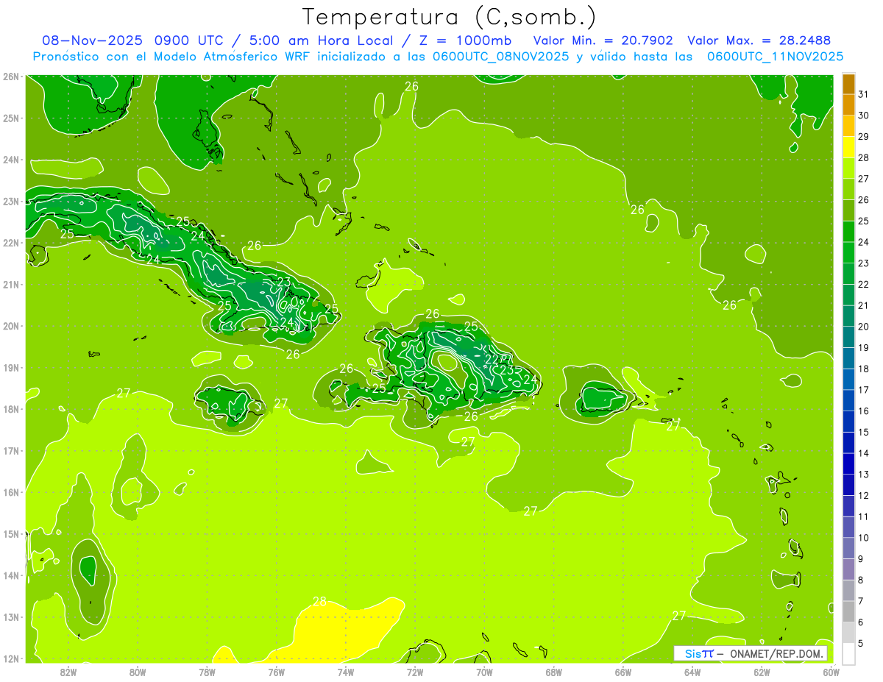The image size is (883, 682).
Task: Pick the orange legend swatch between 30 and 31
Action: click(x=849, y=104)
